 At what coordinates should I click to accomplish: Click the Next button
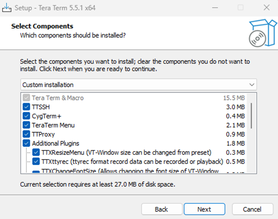click(x=204, y=209)
